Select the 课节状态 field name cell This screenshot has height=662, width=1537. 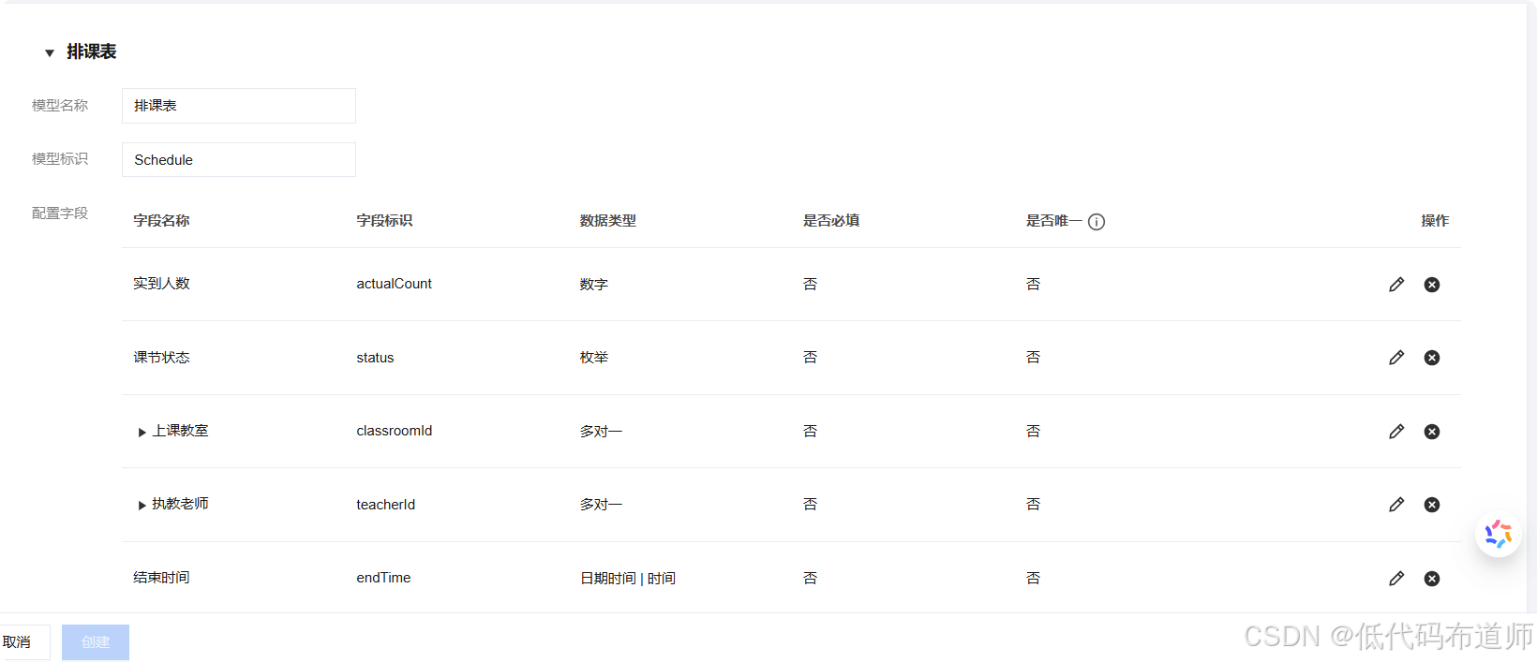point(161,358)
